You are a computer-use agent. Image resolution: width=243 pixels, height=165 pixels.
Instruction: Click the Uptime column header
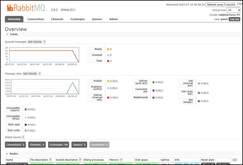[165, 160]
